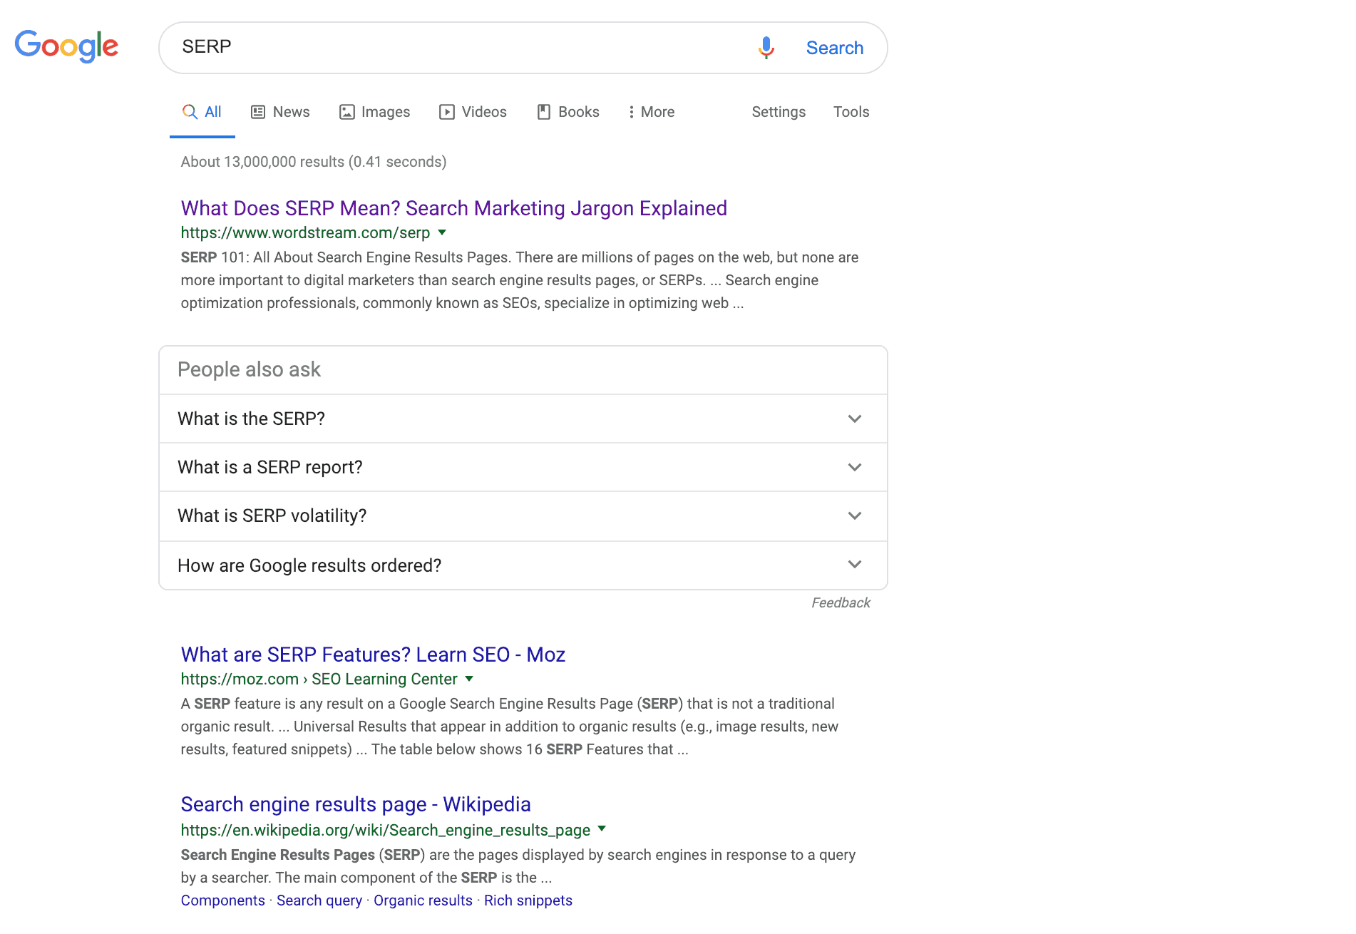This screenshot has width=1356, height=934.
Task: Open 'Search engine results page - Wikipedia' result
Action: (356, 804)
